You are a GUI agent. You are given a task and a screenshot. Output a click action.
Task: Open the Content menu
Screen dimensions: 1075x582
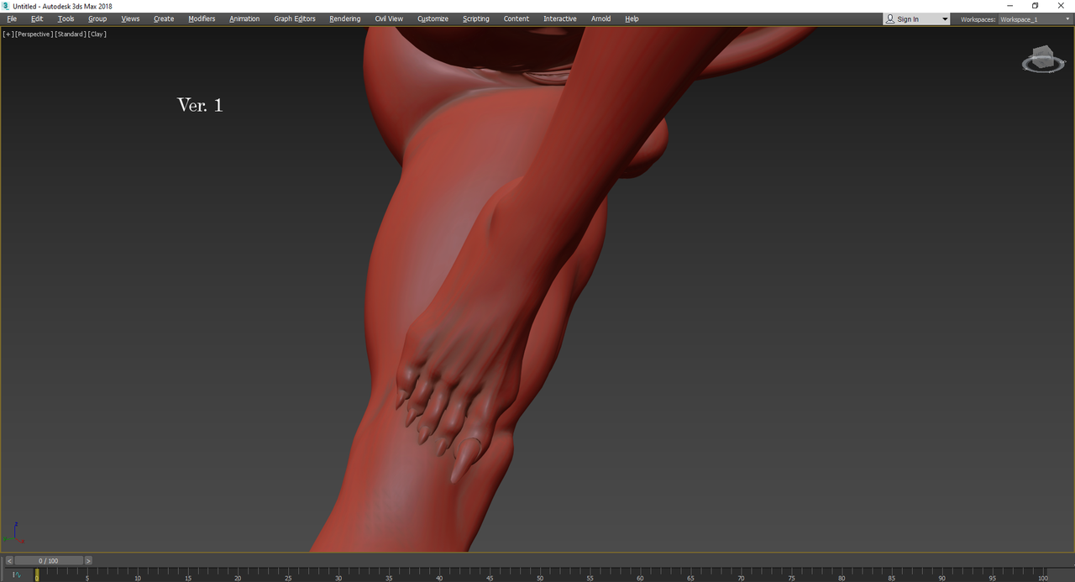click(x=517, y=18)
